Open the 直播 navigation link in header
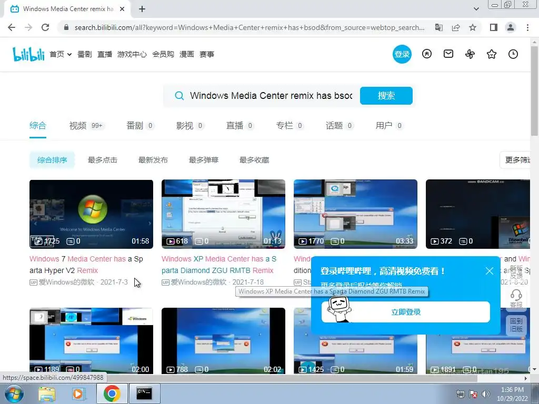The image size is (539, 404). [105, 54]
